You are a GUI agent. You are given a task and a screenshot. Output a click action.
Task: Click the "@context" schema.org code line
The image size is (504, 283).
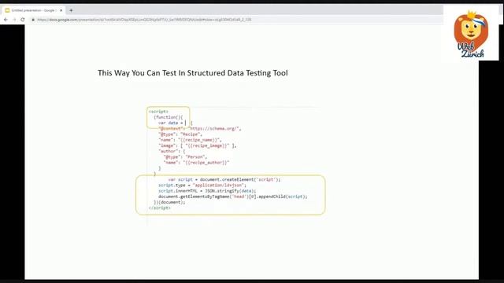199,129
